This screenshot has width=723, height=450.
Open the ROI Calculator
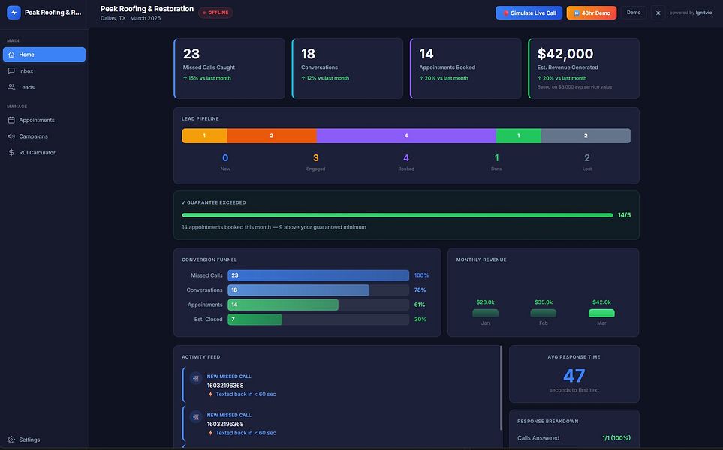pos(44,152)
